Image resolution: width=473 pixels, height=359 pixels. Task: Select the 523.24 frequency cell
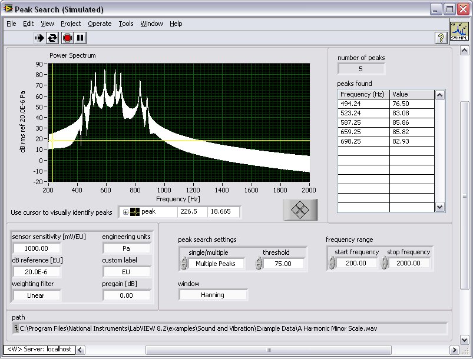363,113
